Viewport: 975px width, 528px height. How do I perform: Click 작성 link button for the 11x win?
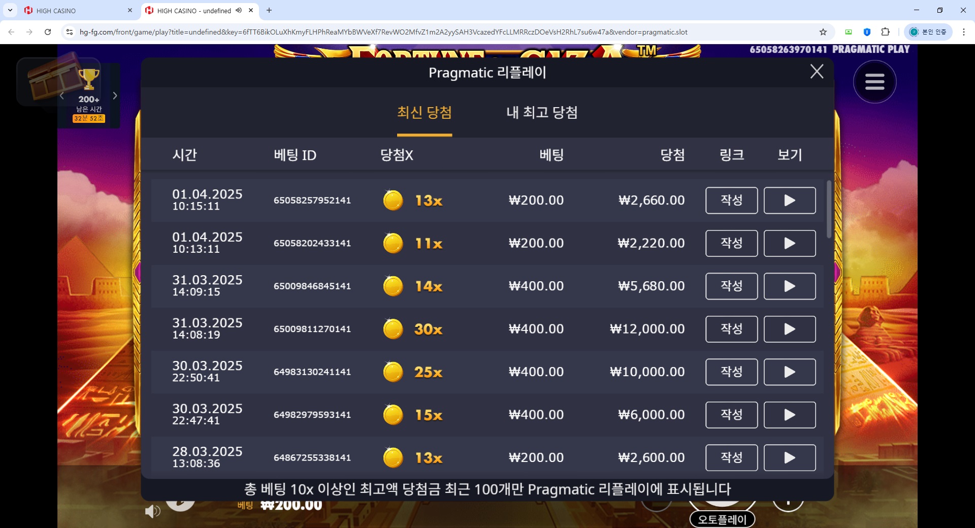(731, 243)
